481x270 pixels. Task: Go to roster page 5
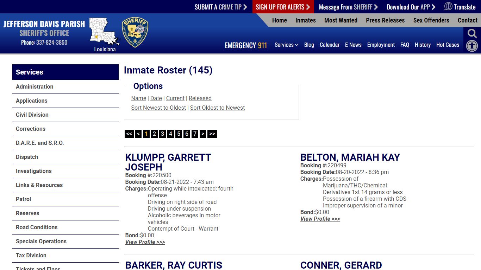(179, 134)
